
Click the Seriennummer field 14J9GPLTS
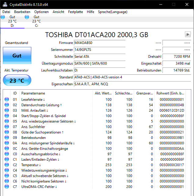point(99,50)
